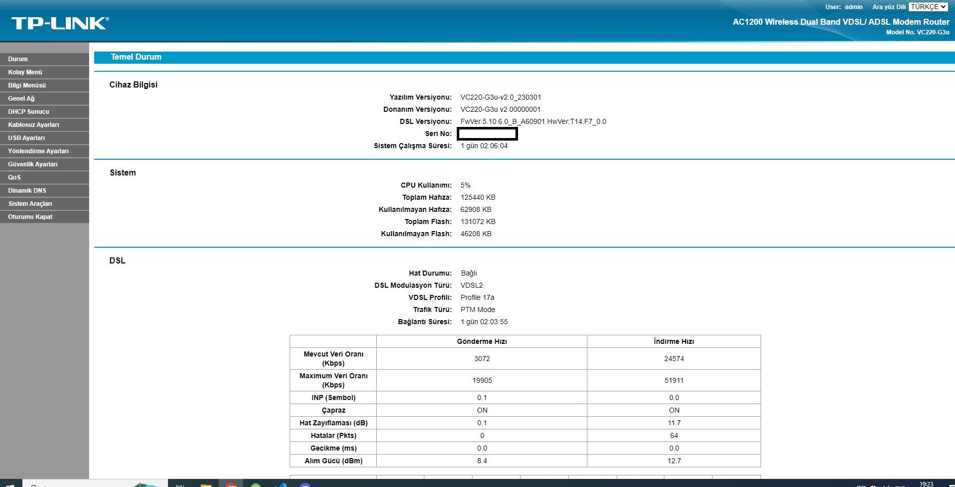The height and width of the screenshot is (487, 955).
Task: Click the Hat Zayıflaması download value 11.7
Action: point(674,423)
